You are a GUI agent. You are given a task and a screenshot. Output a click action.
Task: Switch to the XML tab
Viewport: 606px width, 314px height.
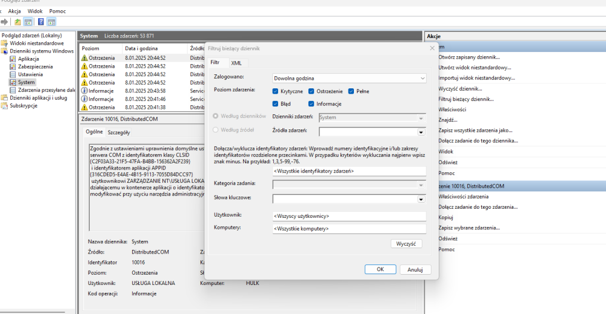pos(236,63)
